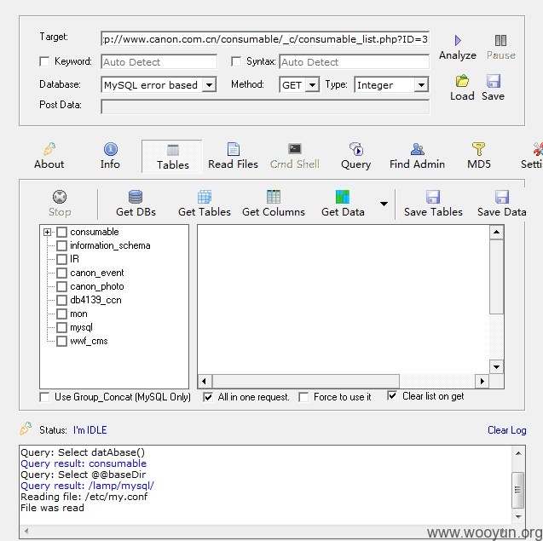Click 'Reading file: /etc/my.conf' log line
543x541 pixels.
pyautogui.click(x=84, y=497)
